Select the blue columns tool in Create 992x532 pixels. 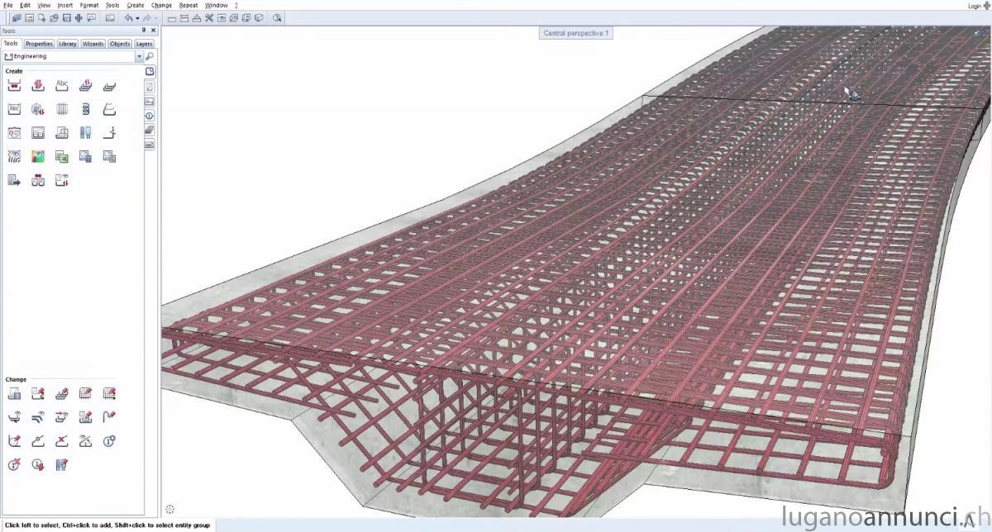point(85,132)
